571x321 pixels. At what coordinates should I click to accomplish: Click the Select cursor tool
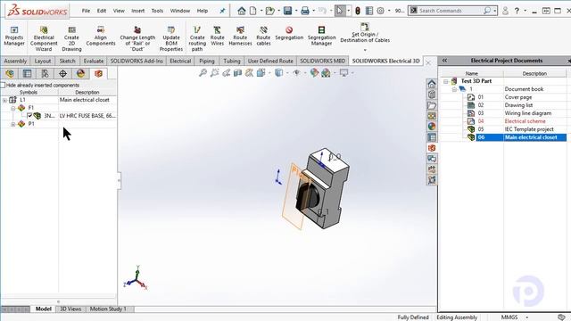coord(340,11)
